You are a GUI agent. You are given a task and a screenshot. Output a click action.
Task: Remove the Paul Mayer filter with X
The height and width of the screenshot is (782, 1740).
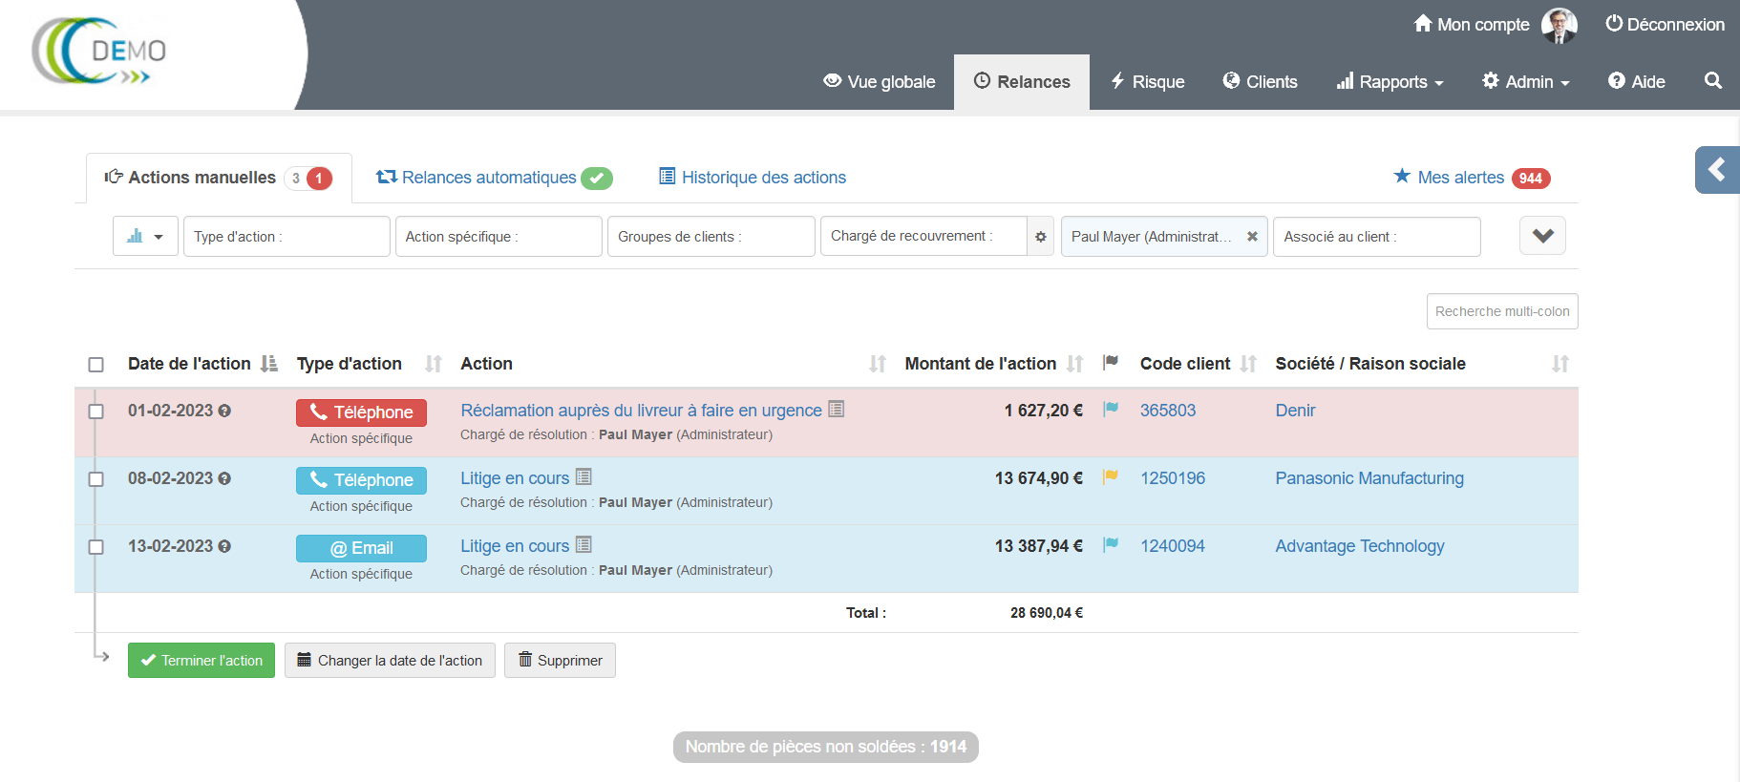[1251, 237]
